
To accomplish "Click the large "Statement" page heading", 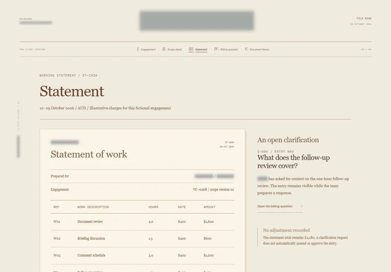I will (x=72, y=91).
